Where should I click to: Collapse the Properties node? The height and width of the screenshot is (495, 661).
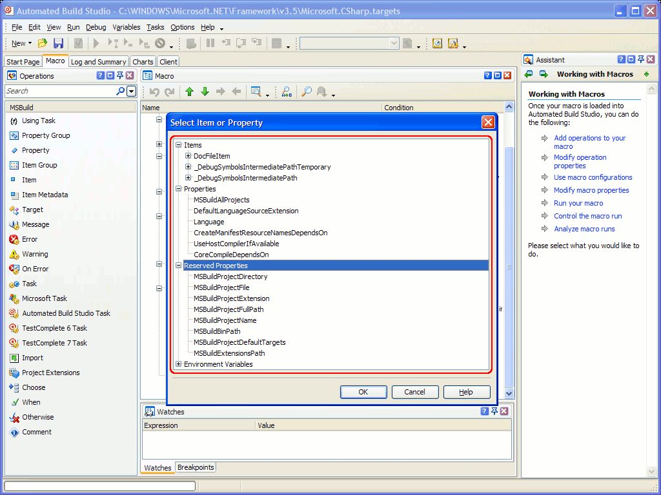point(179,189)
